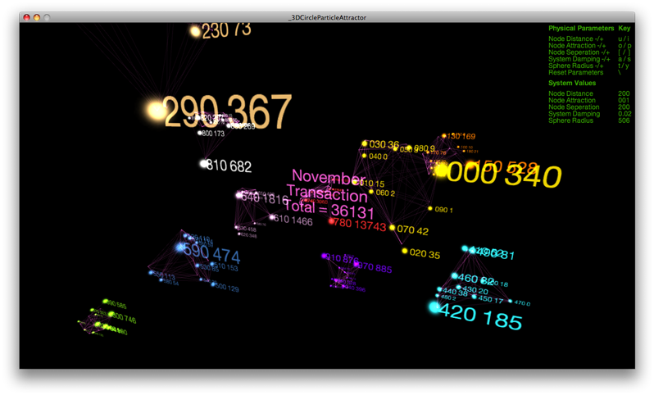Screen dimensions: 654x395
Task: Click the large cyan node 420 185
Action: point(434,307)
